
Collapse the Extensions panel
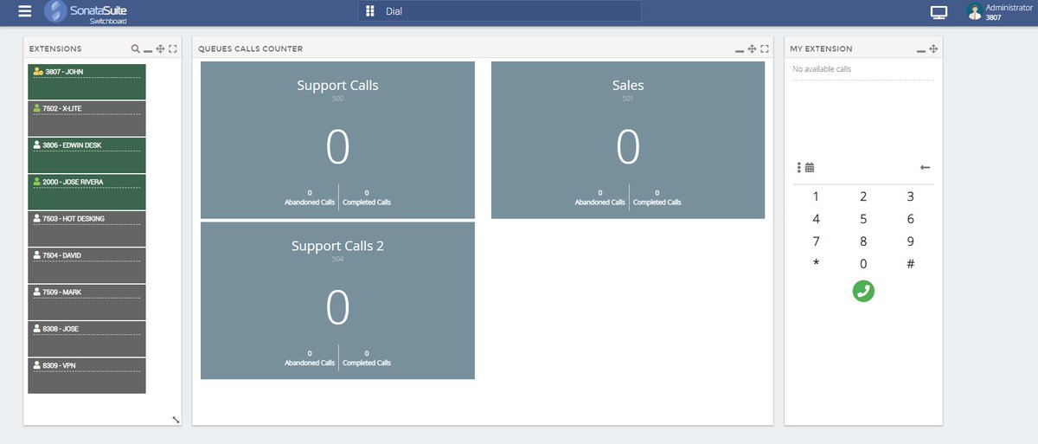[x=148, y=49]
